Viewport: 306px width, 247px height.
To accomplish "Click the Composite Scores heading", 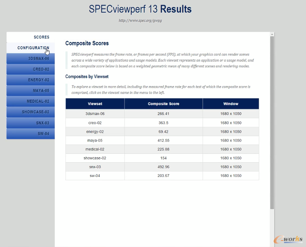I will pyautogui.click(x=87, y=43).
